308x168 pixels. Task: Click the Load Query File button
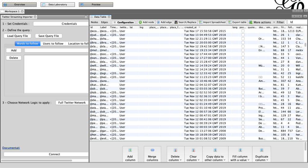(x=17, y=36)
